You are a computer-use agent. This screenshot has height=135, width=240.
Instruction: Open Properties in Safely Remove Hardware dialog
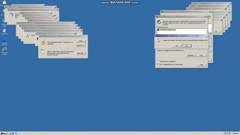pyautogui.click(x=190, y=55)
